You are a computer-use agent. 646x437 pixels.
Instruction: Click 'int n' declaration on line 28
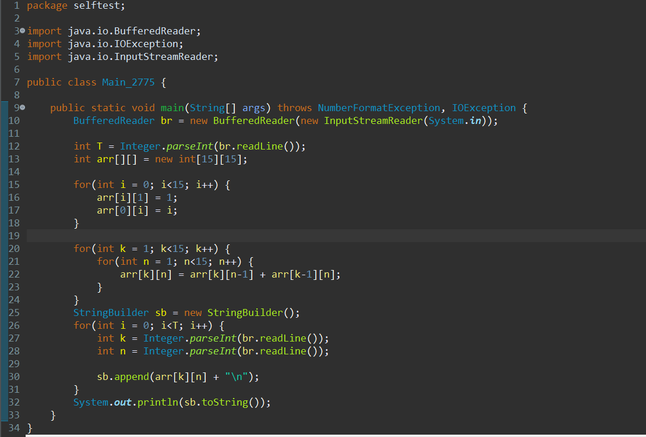pos(111,351)
